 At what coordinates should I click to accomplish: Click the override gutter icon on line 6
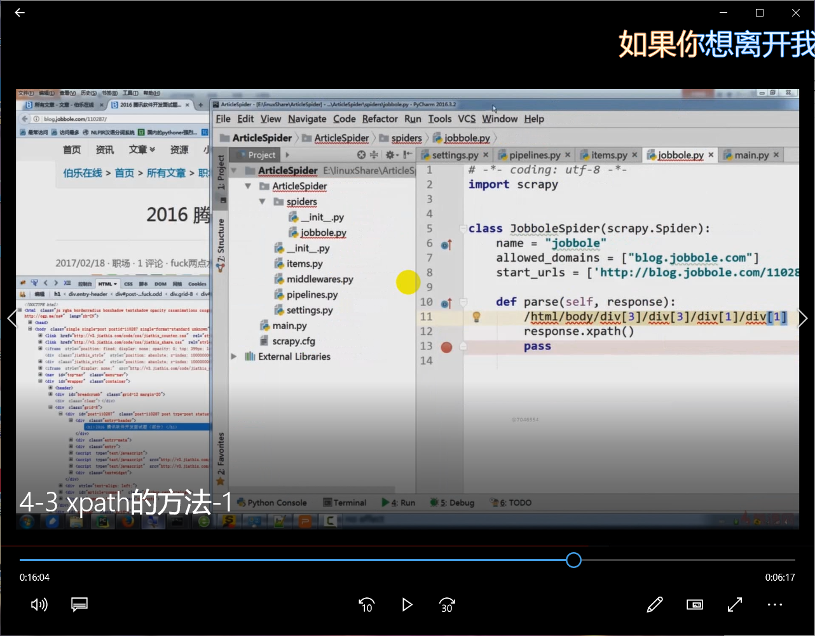[446, 244]
